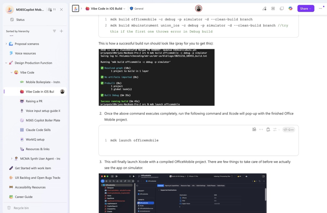327x213 pixels.
Task: Click the presence avatar in the header
Action: pos(199,9)
